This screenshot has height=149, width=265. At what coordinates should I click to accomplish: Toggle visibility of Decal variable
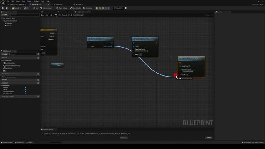[26, 89]
